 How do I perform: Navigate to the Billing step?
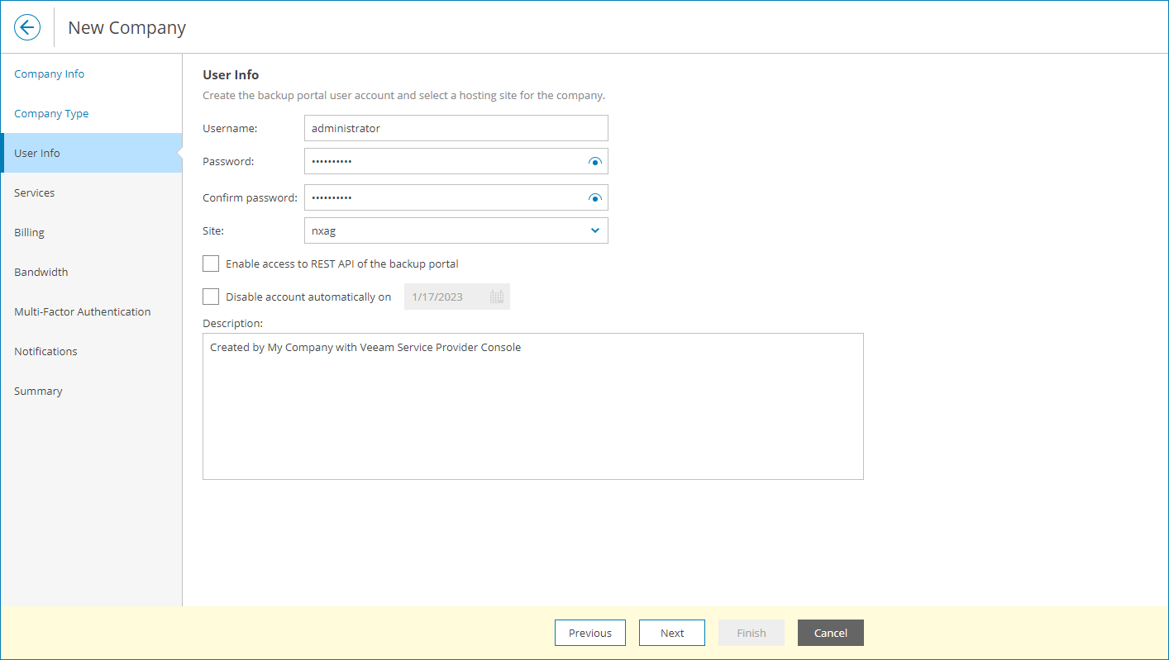[29, 232]
